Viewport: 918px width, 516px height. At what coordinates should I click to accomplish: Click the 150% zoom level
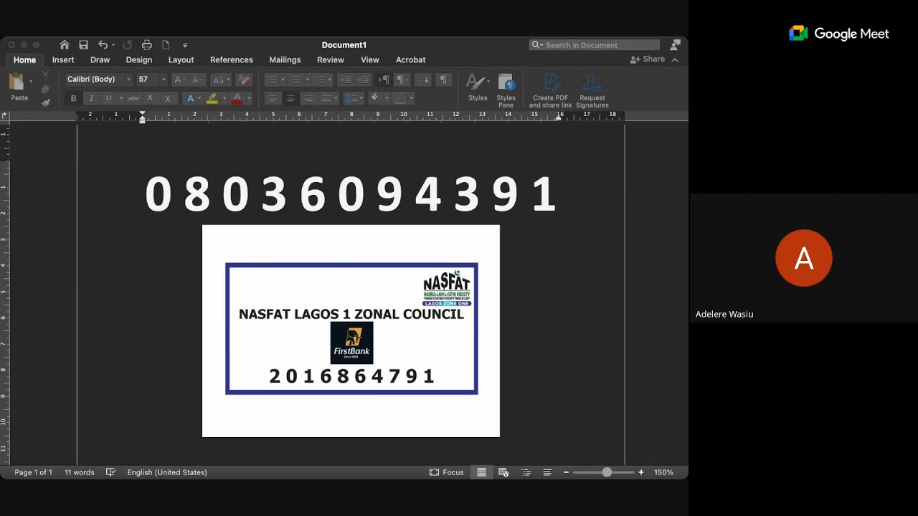[663, 472]
